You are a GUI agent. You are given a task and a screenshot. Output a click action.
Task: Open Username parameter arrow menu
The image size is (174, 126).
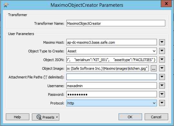point(162,85)
